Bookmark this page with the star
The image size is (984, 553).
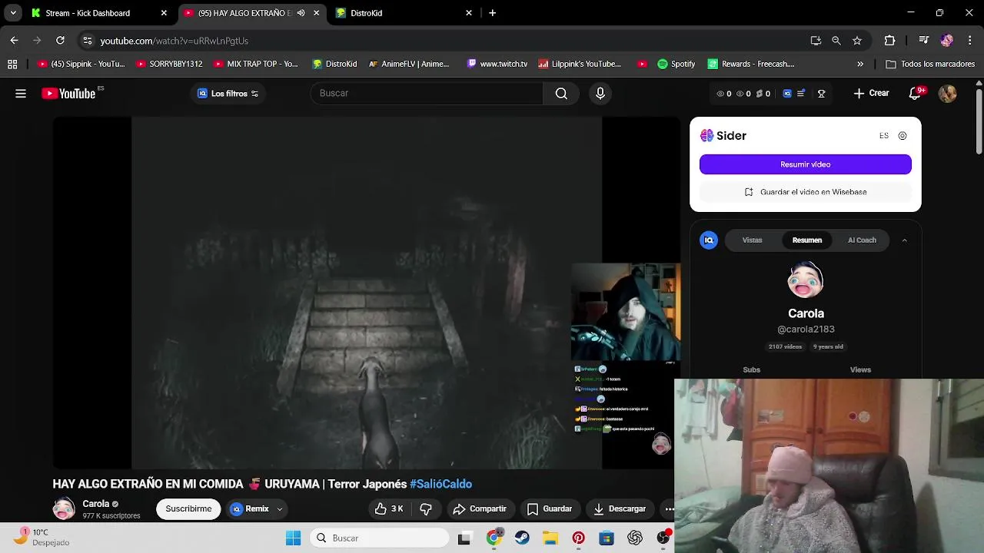pyautogui.click(x=857, y=41)
